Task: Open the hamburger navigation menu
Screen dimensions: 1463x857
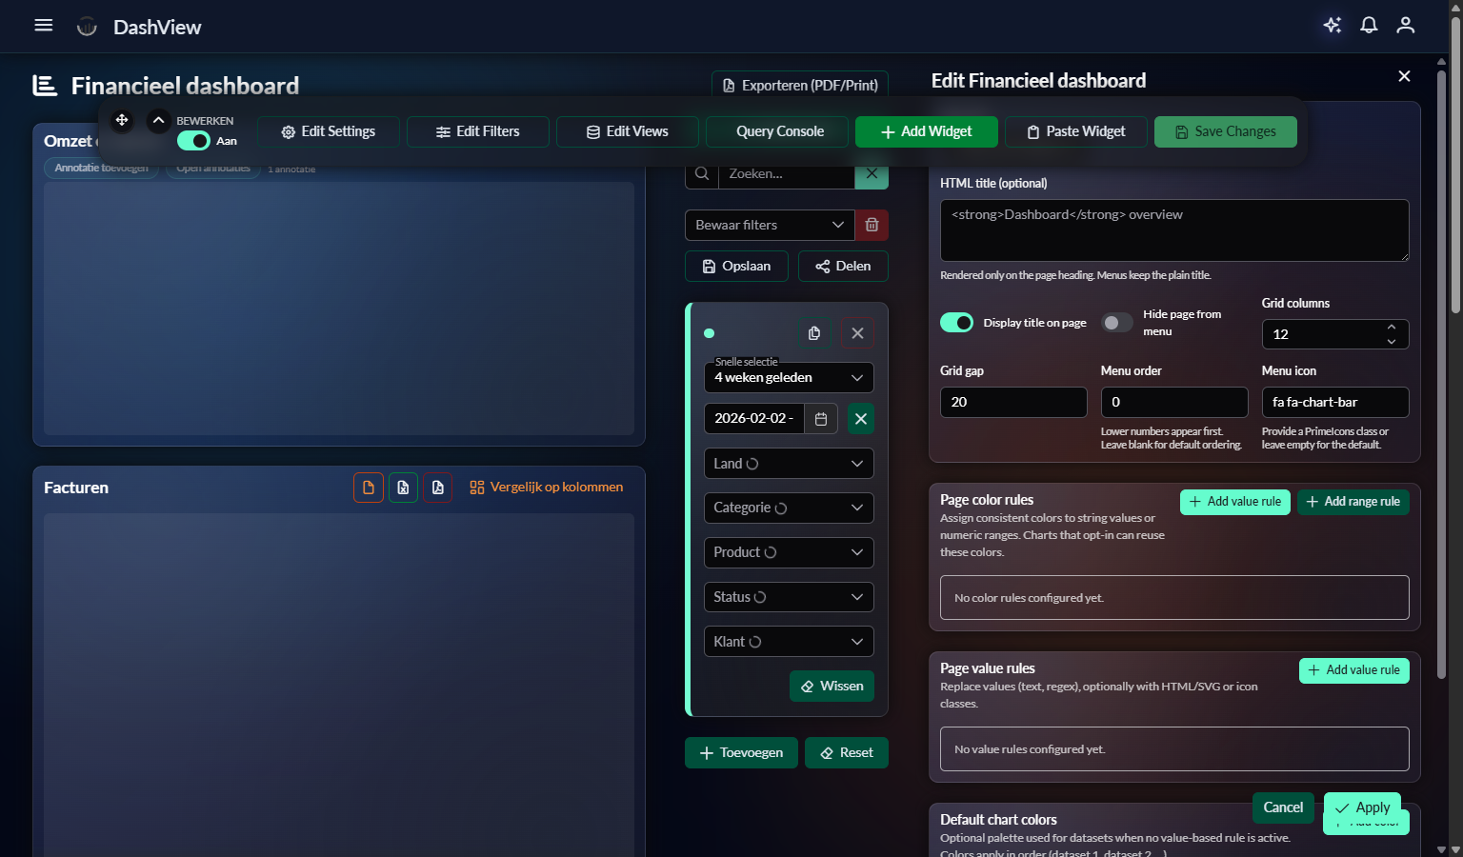Action: pos(43,26)
